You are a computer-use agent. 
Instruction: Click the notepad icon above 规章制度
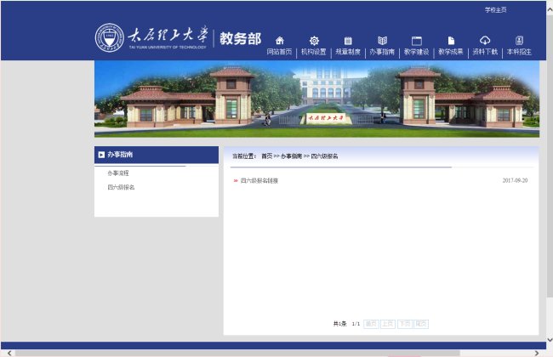(x=348, y=41)
